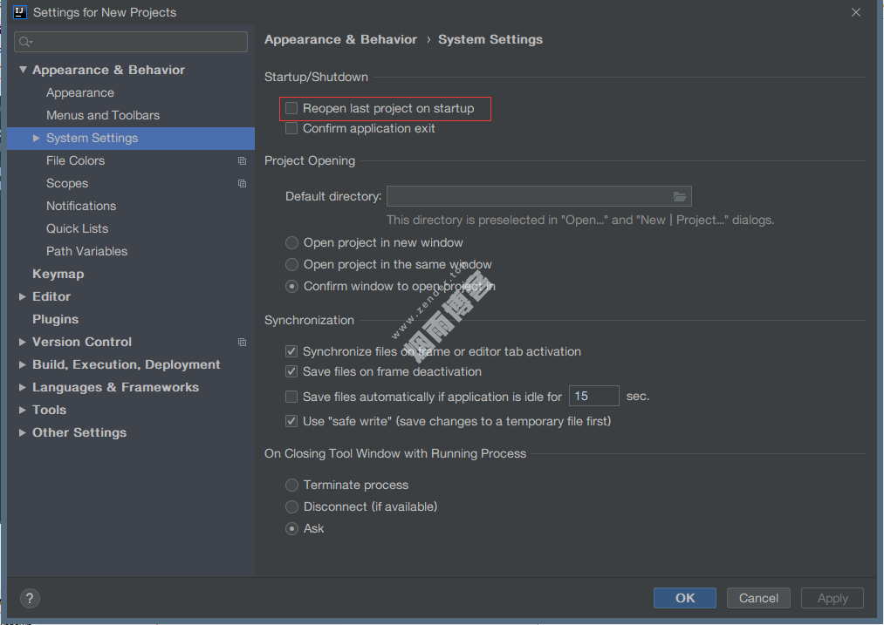The height and width of the screenshot is (625, 884).
Task: Open the Keymap settings page
Action: pyautogui.click(x=58, y=274)
